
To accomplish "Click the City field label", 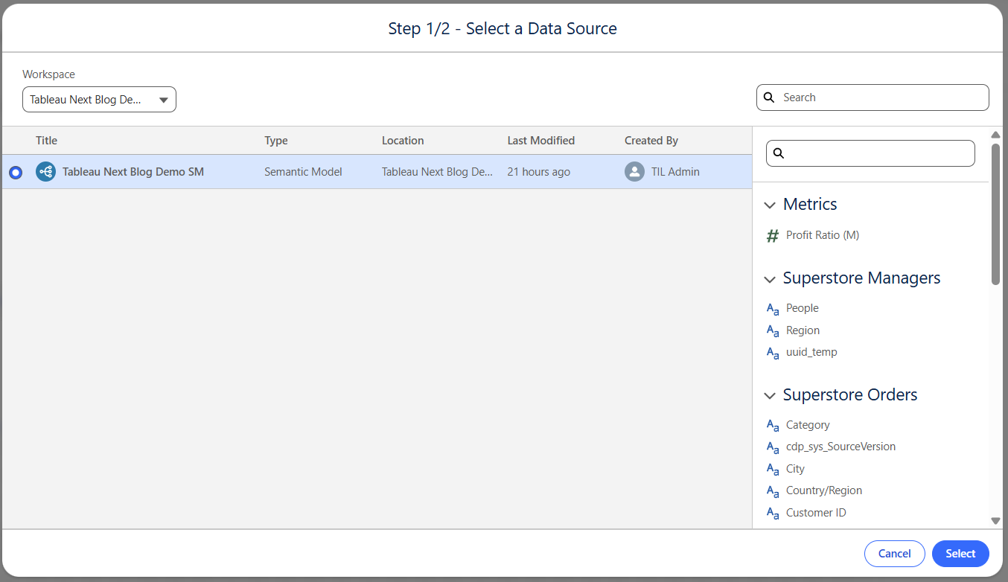I will pos(795,469).
